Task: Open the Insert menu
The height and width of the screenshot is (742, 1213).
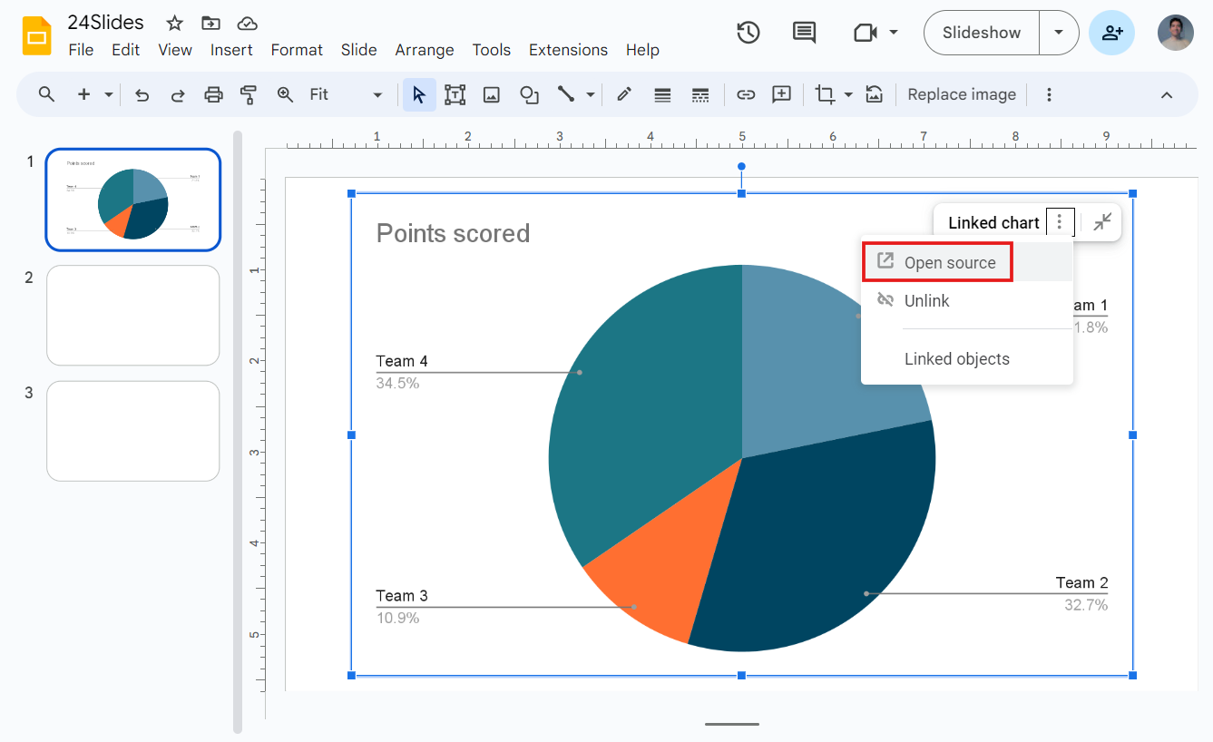Action: (x=231, y=50)
